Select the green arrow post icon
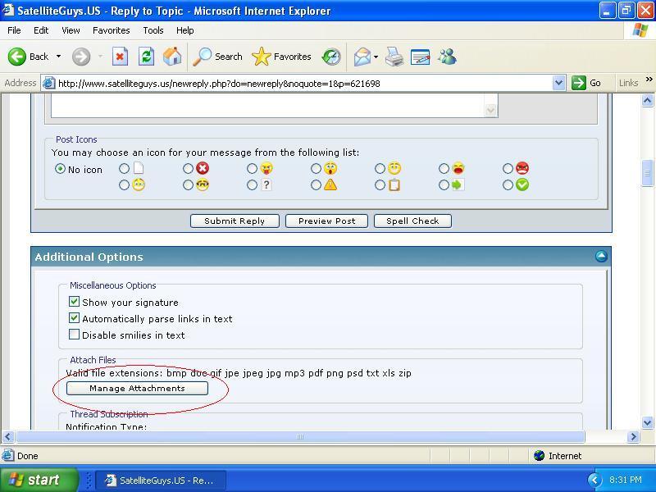Screen dimensions: 656x492 point(444,185)
